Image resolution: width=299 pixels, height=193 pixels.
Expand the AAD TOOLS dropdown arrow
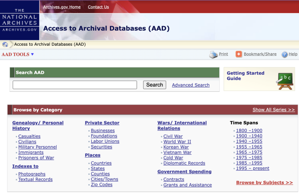[x=32, y=54]
